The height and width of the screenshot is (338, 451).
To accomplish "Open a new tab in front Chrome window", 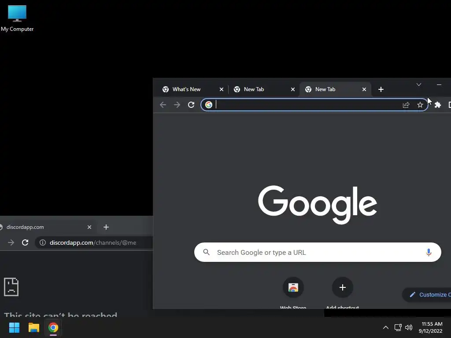I will click(381, 89).
